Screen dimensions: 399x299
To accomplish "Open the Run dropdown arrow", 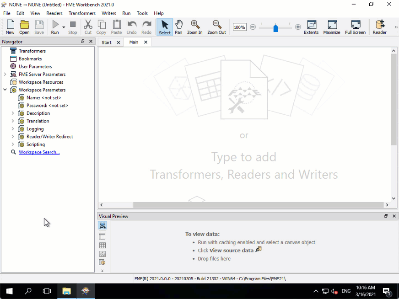I will (x=64, y=27).
